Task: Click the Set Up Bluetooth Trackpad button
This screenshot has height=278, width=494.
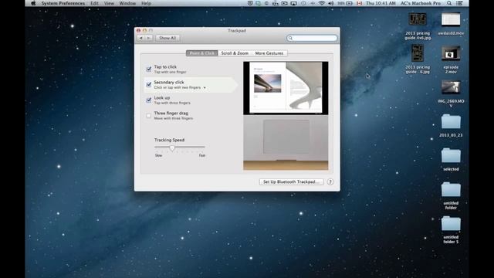Action: (292, 182)
